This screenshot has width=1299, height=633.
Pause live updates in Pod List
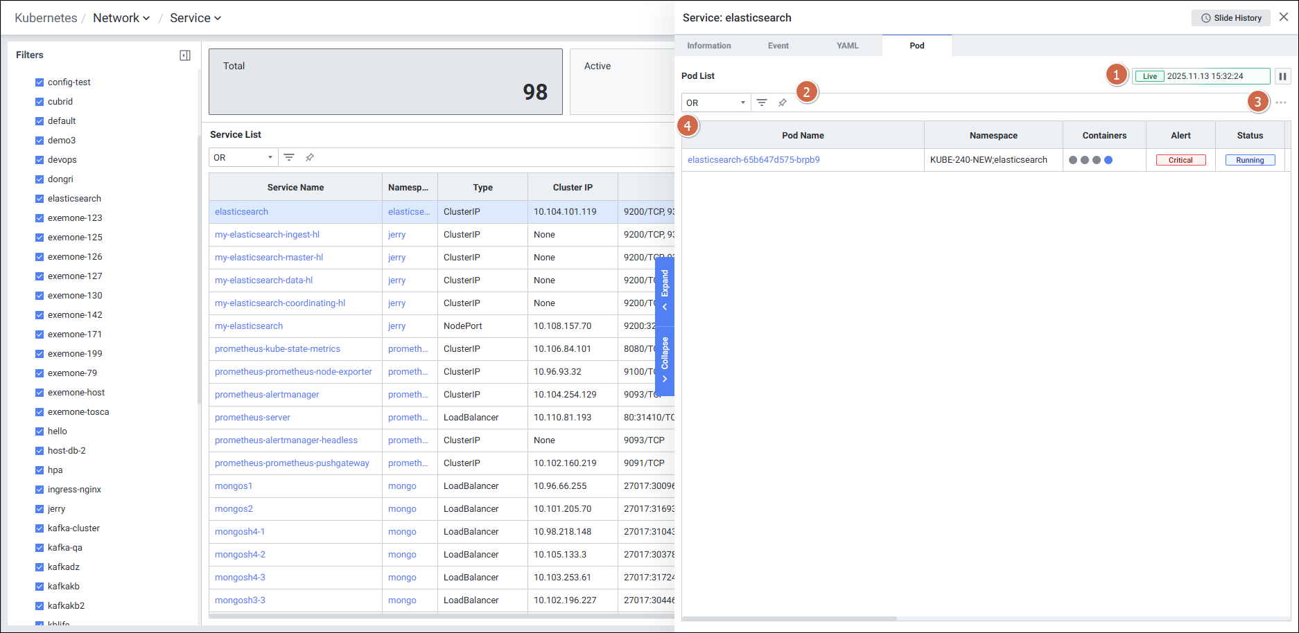click(1282, 76)
